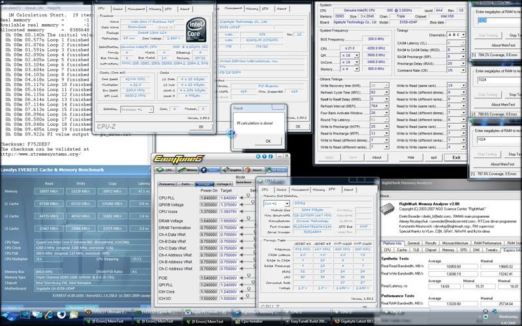
Task: Click the EasyTune6 help question-mark icon
Action: coord(264,156)
